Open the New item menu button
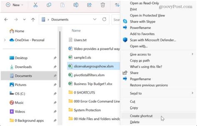The width and height of the screenshot is (197, 126). (15, 5)
